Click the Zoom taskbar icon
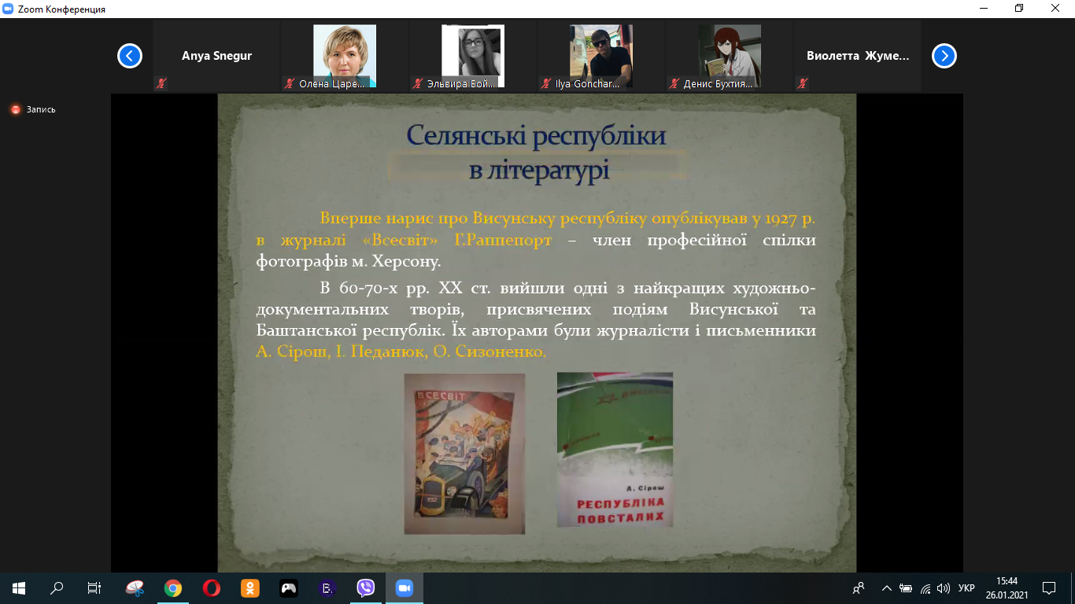This screenshot has height=604, width=1075. tap(405, 587)
